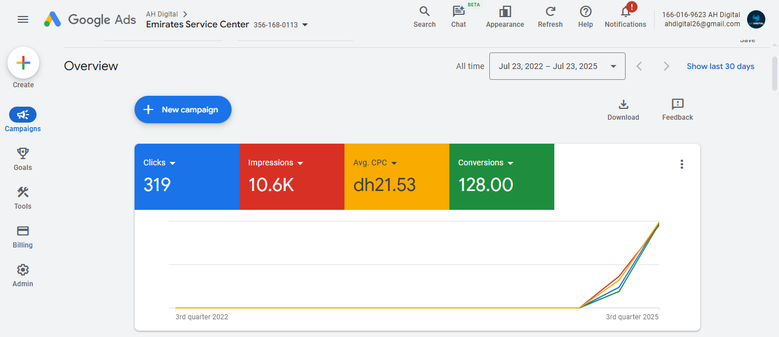Image resolution: width=779 pixels, height=337 pixels.
Task: Click the Show last 30 days link
Action: pos(720,66)
